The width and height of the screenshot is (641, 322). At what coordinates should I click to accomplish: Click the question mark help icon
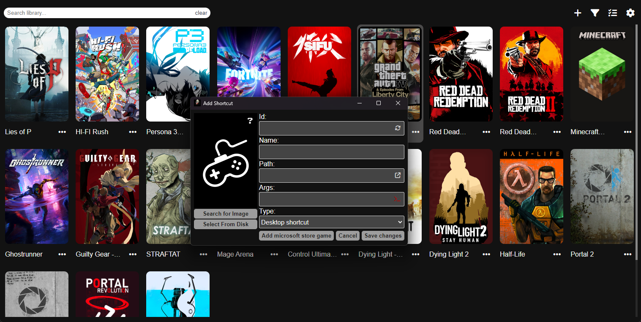pyautogui.click(x=250, y=121)
